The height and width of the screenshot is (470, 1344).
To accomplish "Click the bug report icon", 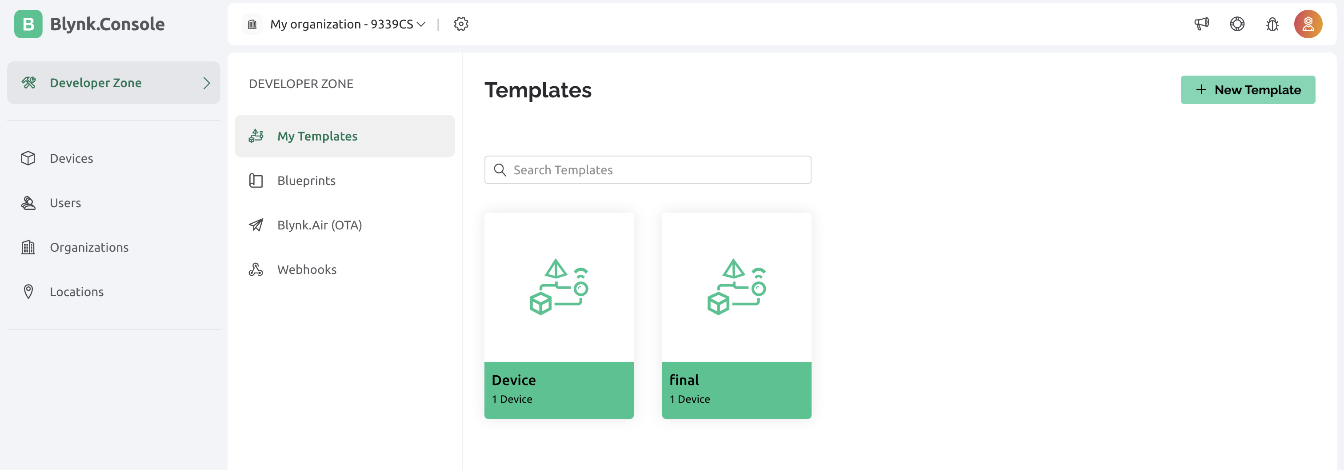I will point(1272,24).
